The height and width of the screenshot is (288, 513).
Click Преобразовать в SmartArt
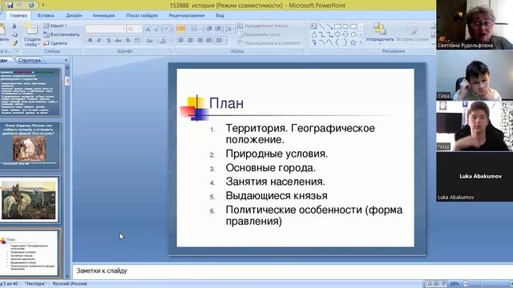tap(270, 43)
